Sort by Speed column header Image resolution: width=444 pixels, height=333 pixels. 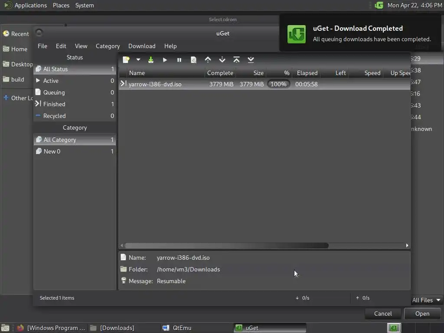(x=366, y=73)
